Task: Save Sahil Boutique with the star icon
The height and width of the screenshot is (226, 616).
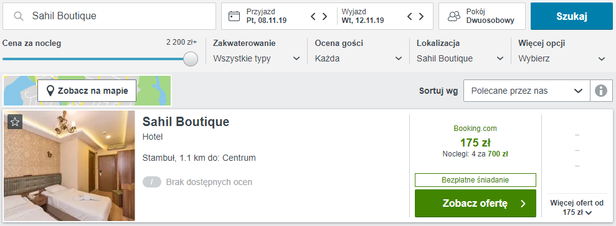Action: tap(15, 122)
